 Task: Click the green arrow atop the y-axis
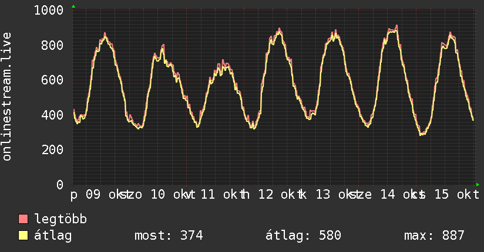[73, 6]
